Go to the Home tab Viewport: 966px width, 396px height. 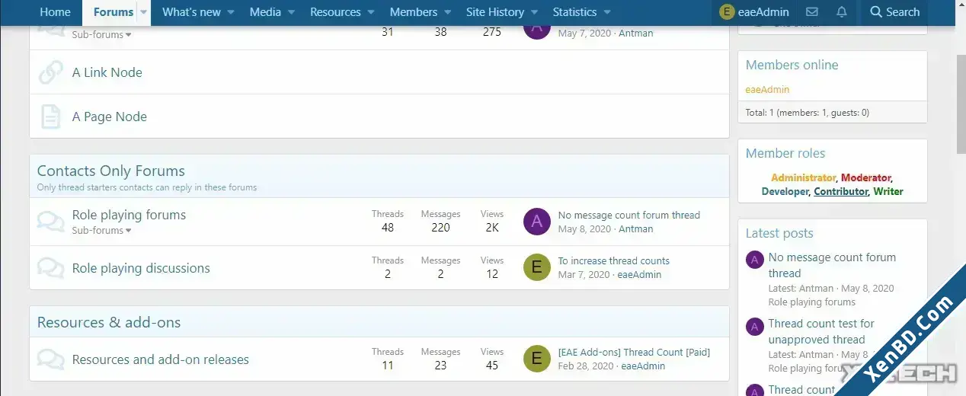pos(55,12)
